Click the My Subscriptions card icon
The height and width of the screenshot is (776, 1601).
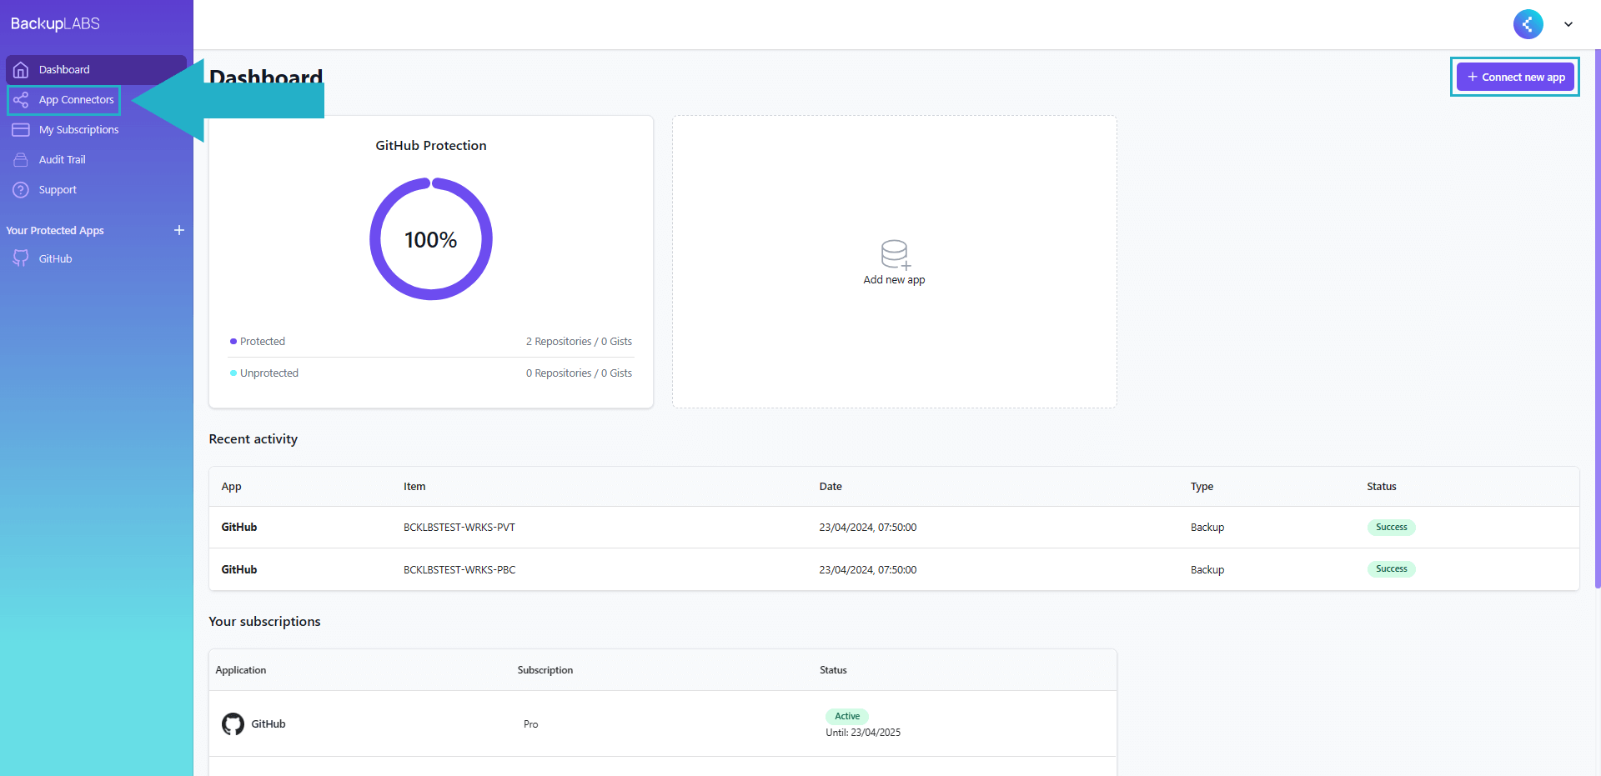pyautogui.click(x=21, y=130)
